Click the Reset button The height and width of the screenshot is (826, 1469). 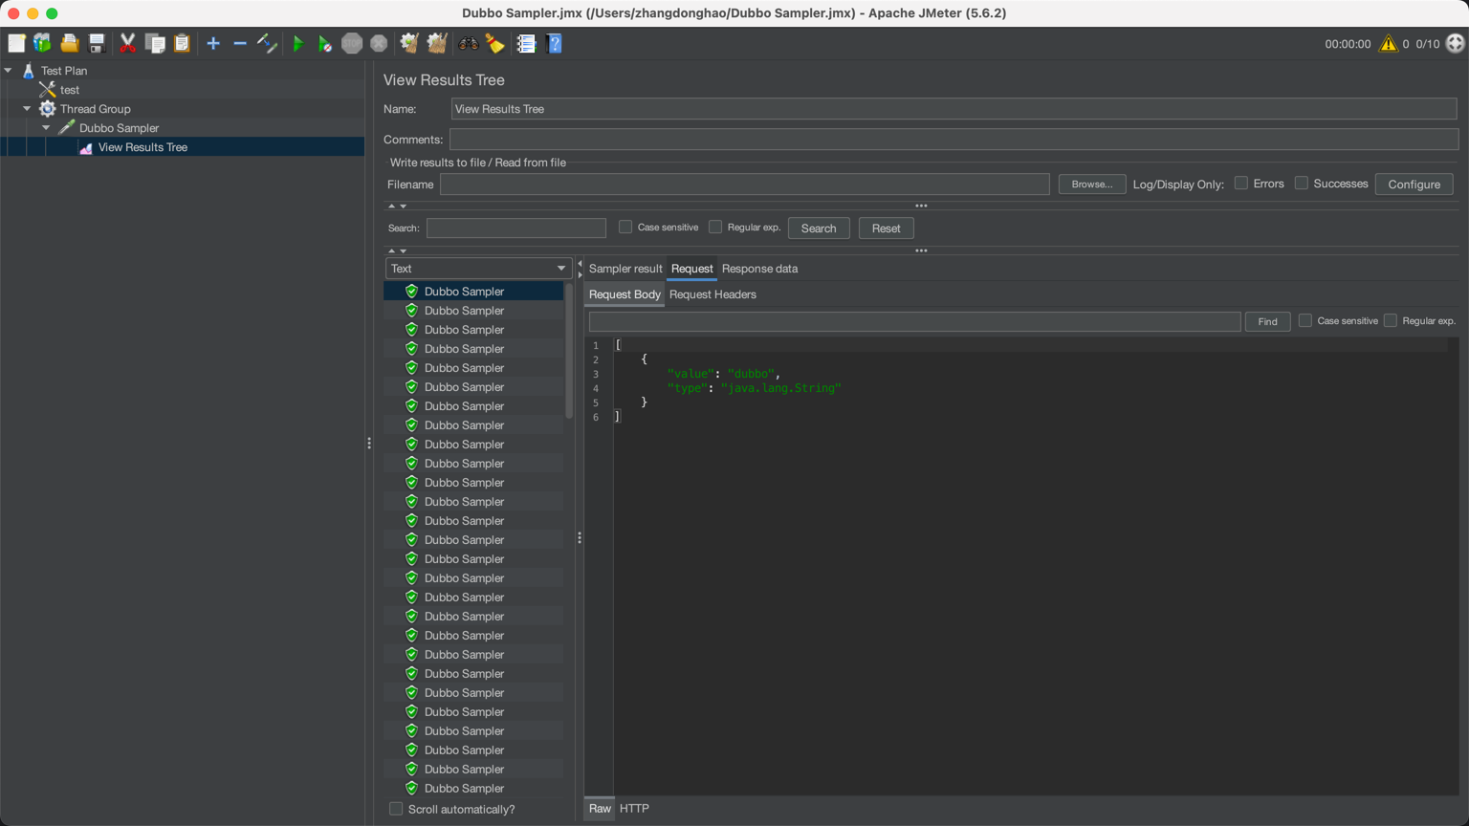886,228
